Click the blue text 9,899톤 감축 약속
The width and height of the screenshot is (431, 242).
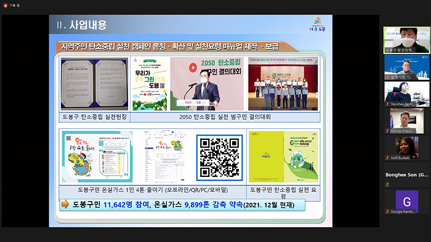[214, 205]
